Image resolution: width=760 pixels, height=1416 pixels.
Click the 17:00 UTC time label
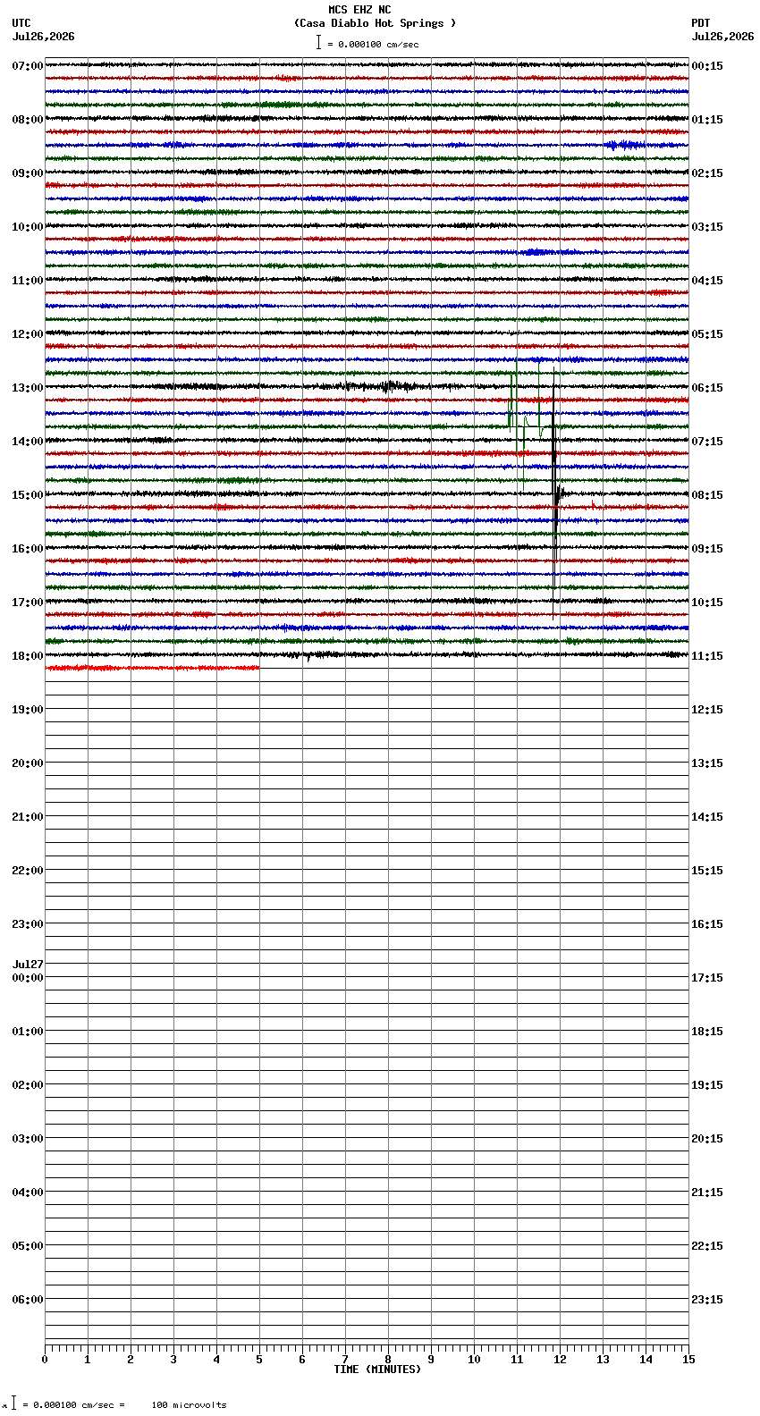[x=28, y=603]
